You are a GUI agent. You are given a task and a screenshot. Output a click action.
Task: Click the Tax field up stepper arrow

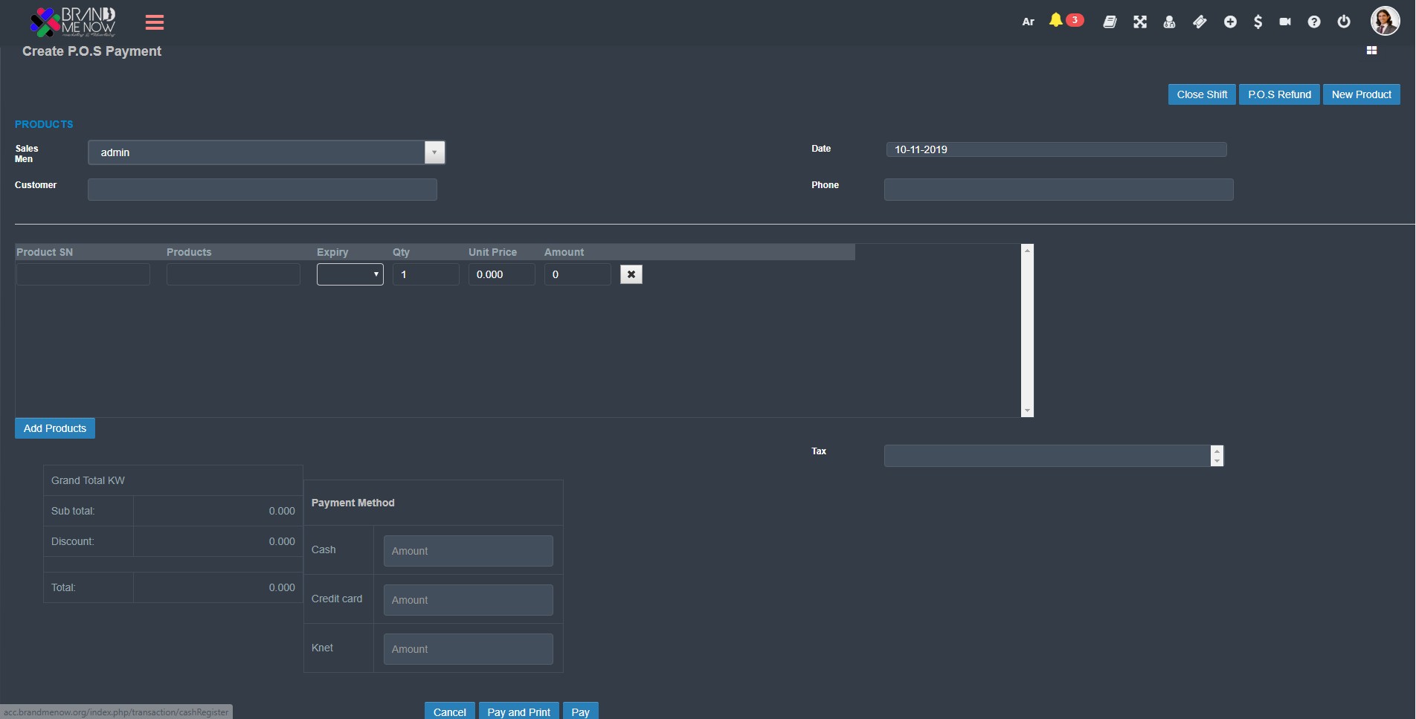1217,451
